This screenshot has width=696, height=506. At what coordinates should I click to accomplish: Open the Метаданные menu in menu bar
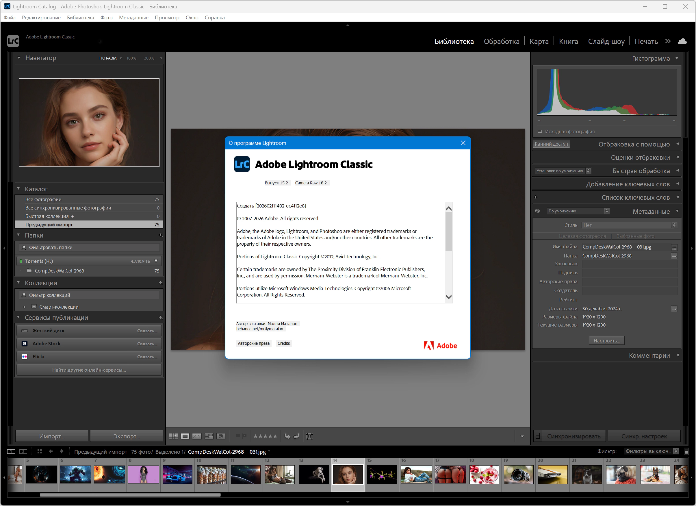[x=133, y=18]
